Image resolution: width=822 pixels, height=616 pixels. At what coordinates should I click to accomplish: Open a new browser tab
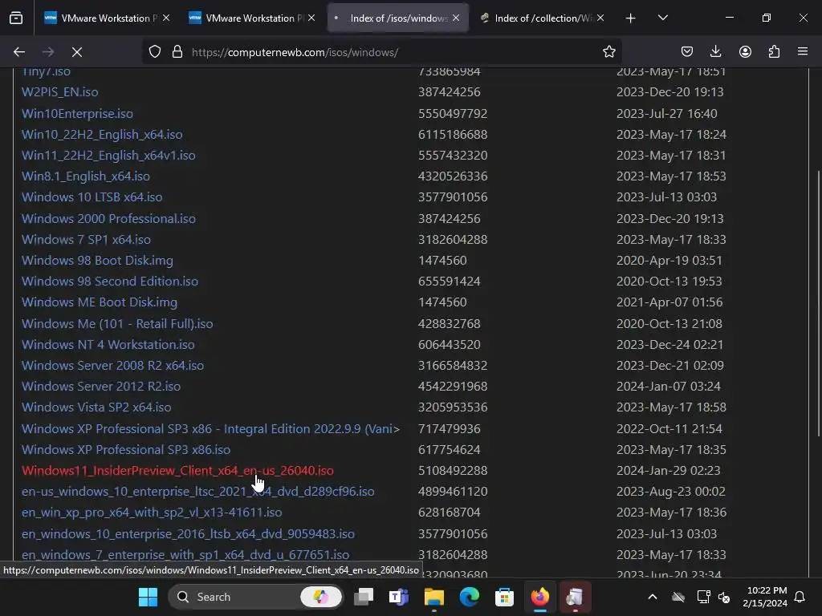click(631, 18)
